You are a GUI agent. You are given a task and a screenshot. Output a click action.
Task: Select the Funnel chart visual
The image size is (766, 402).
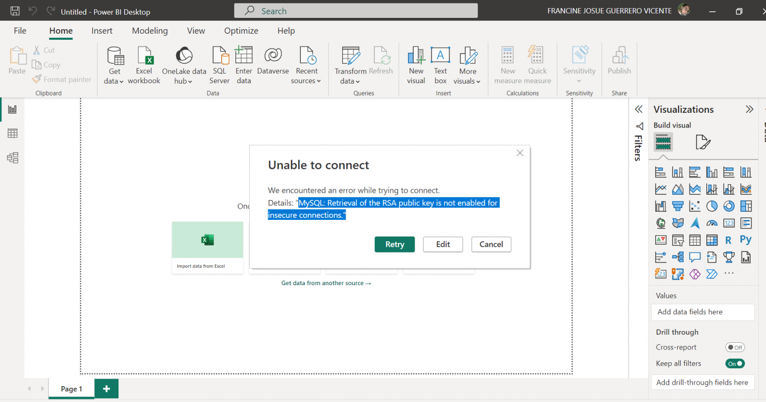click(x=678, y=206)
